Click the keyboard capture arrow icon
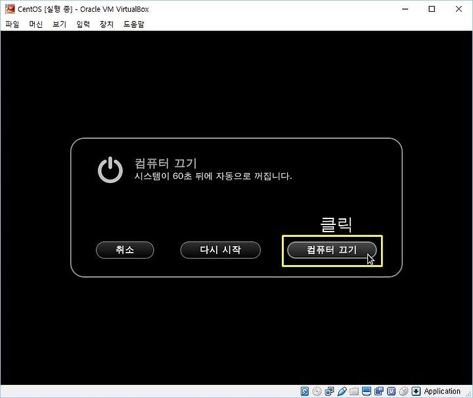The image size is (473, 398). tap(416, 391)
